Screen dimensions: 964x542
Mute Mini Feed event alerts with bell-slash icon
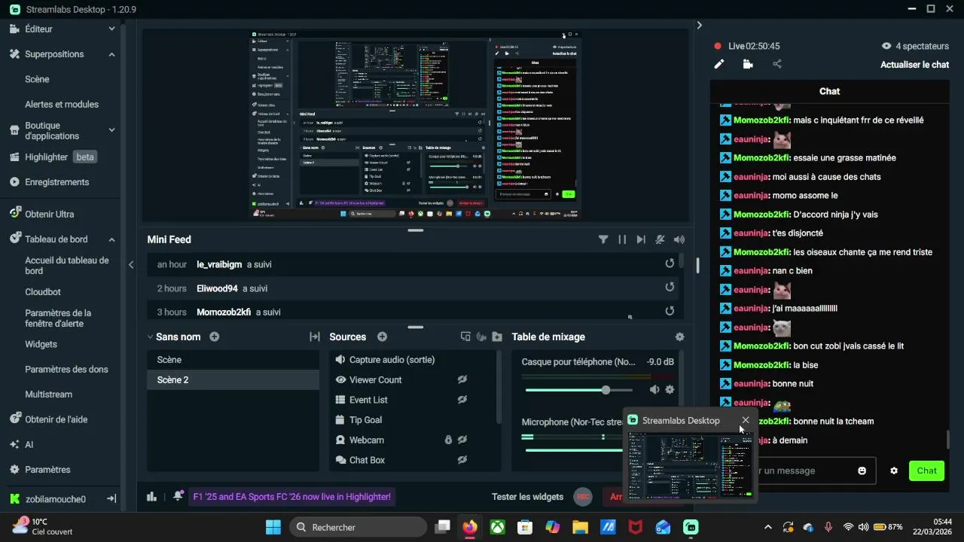(660, 239)
